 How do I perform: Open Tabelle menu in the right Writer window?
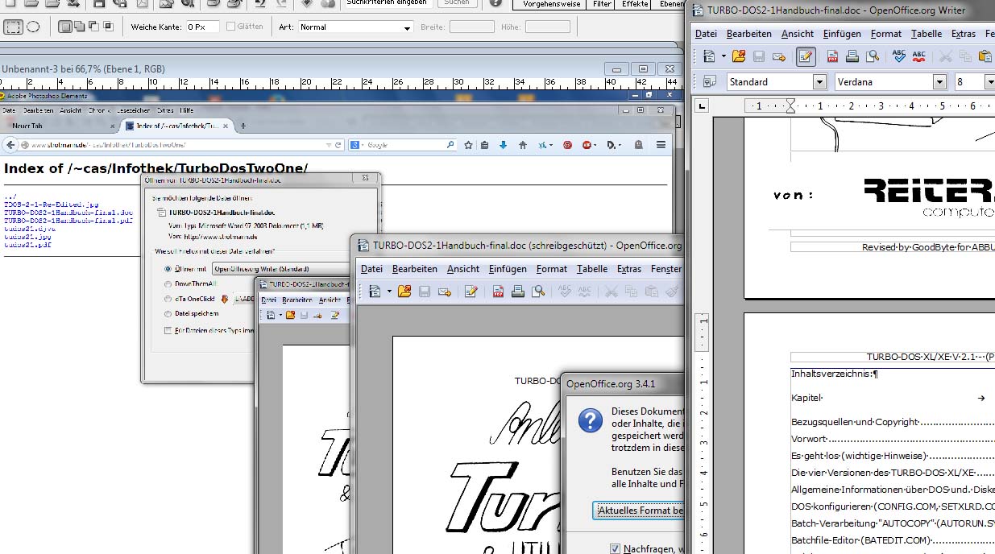[927, 34]
